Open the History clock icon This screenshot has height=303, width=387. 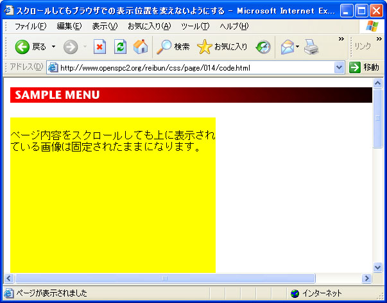pos(263,47)
